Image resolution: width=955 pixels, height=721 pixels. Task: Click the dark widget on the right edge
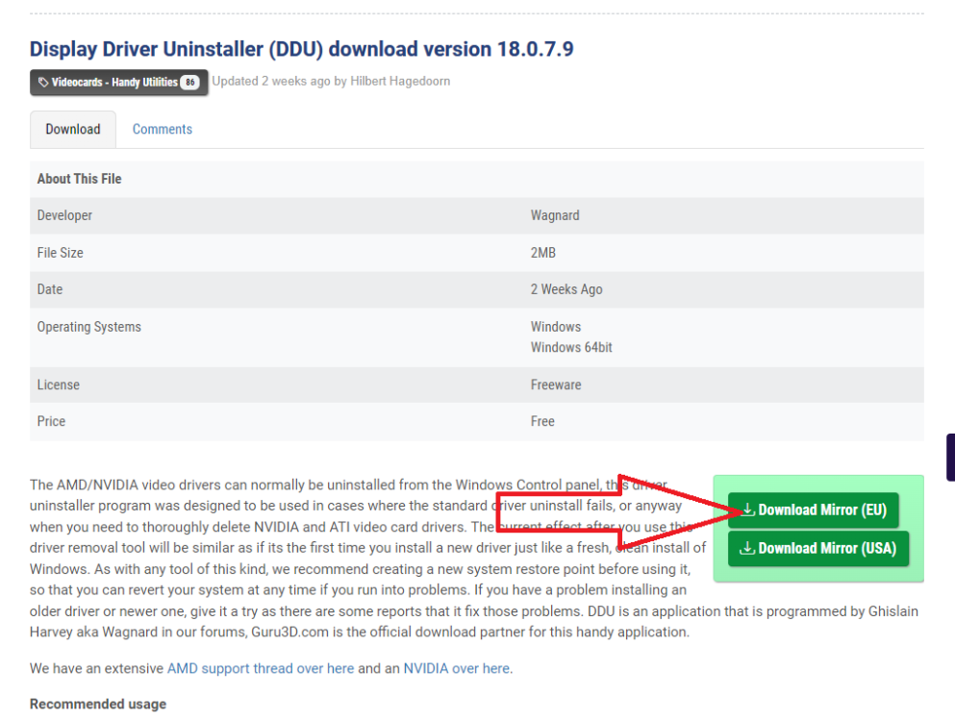950,457
